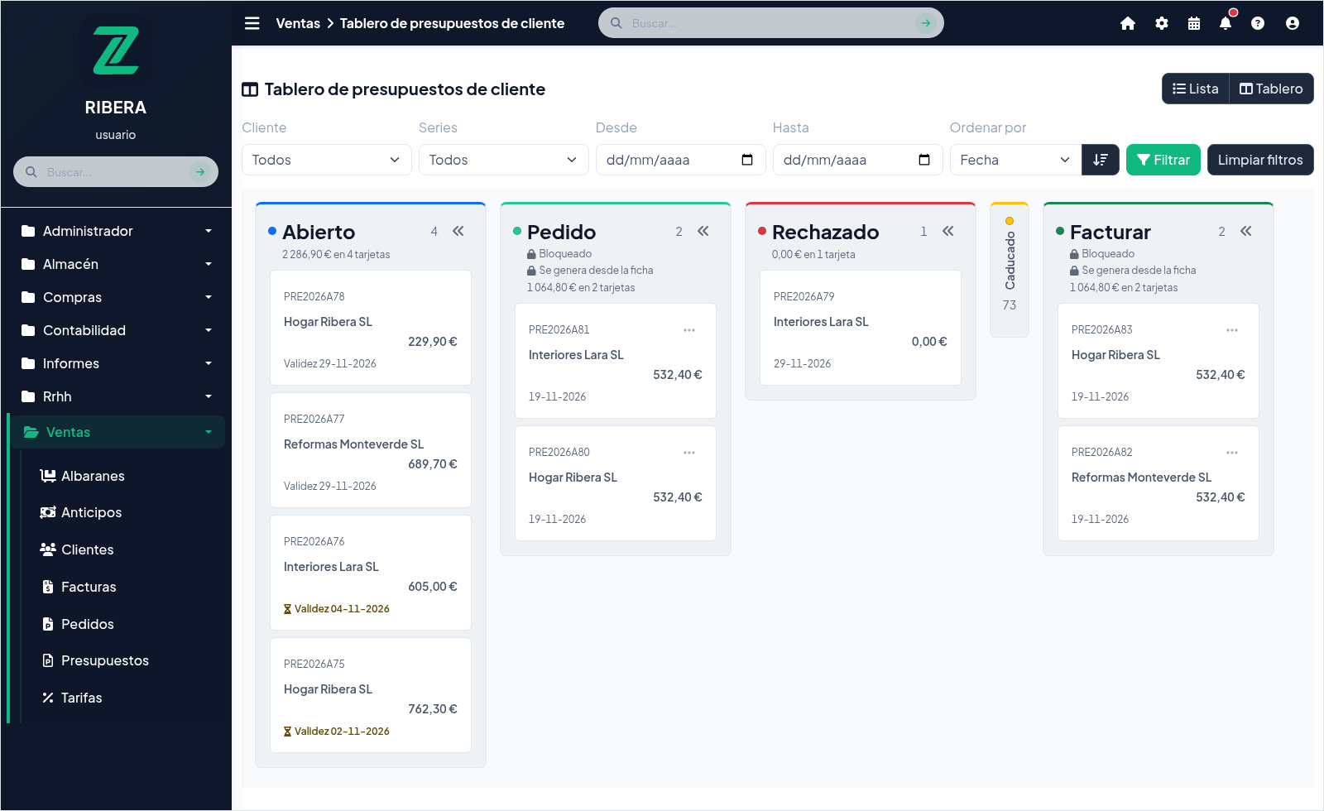Switch to Tablero view

click(1271, 89)
